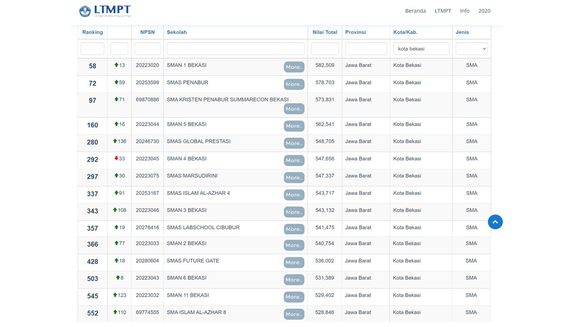
Task: Click green up arrow in SMAN 1 BEKASI row
Action: click(x=116, y=65)
